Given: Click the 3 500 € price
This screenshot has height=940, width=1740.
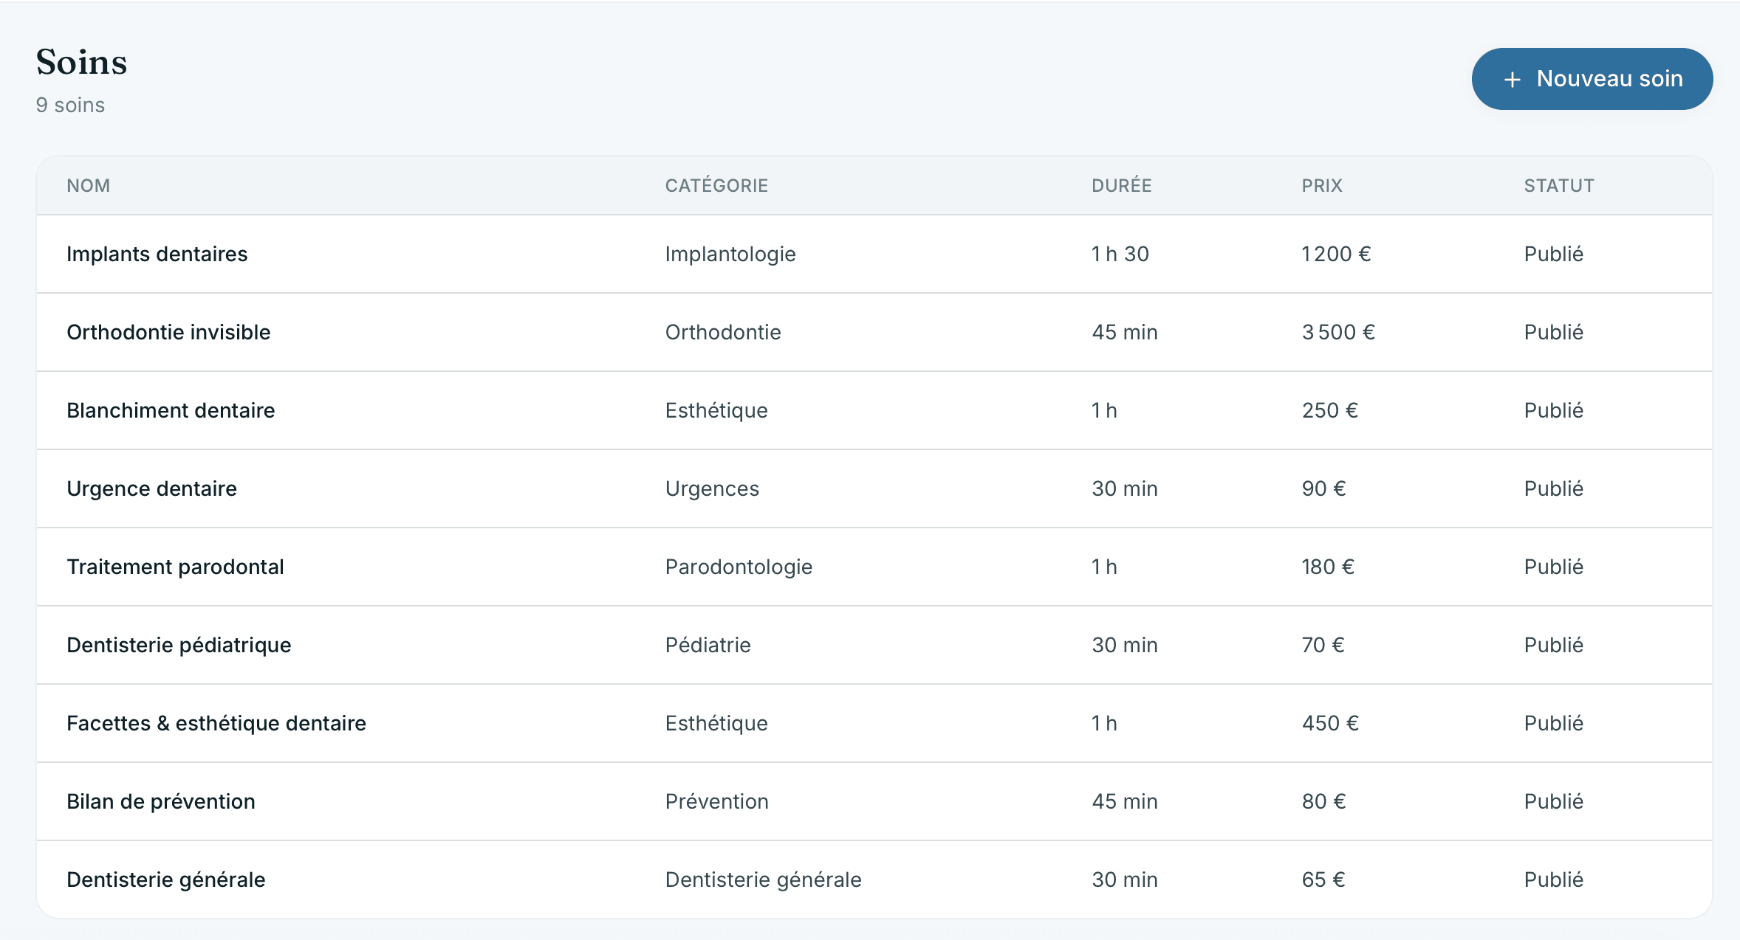Looking at the screenshot, I should click(1338, 332).
